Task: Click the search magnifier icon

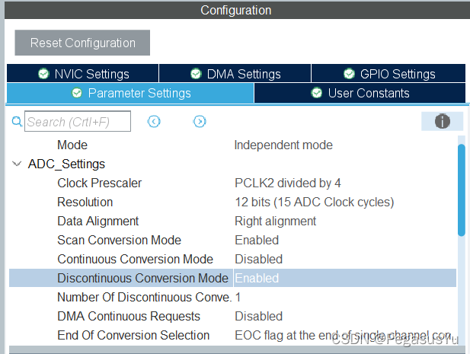Action: point(17,121)
